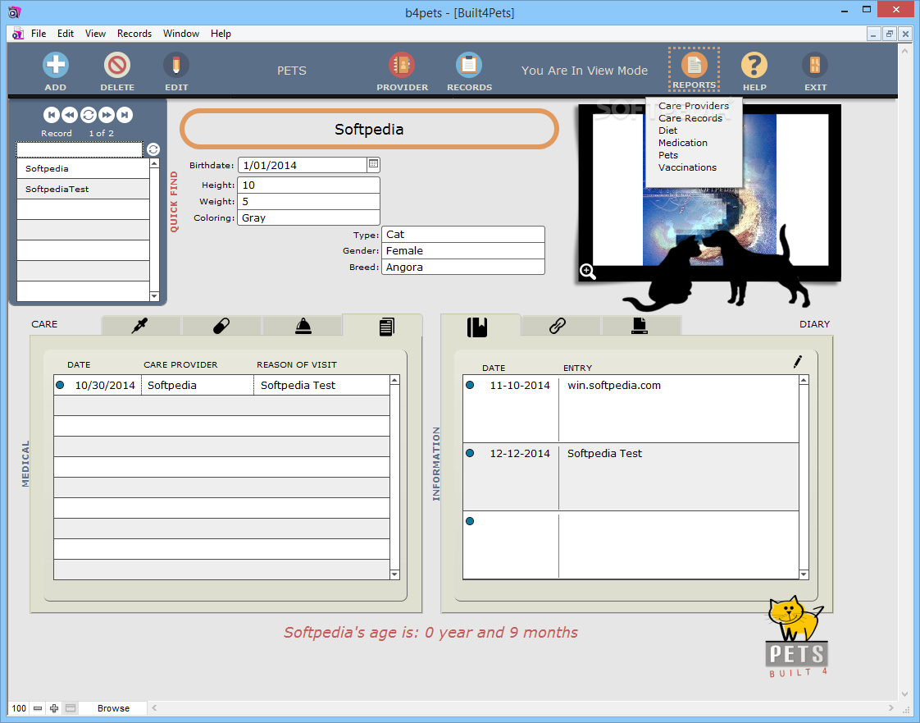Go to previous record navigation button
The image size is (920, 723).
click(69, 115)
